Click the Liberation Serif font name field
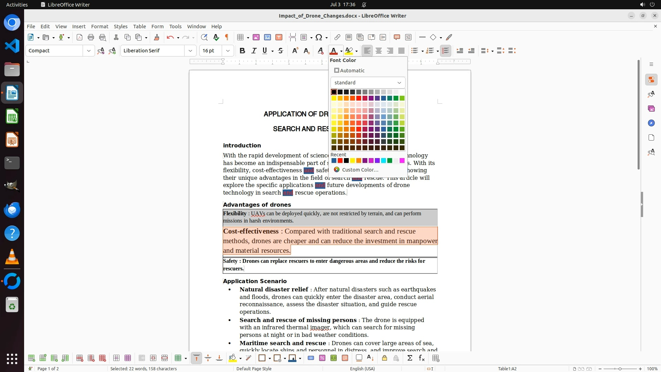This screenshot has height=372, width=661. pos(152,51)
